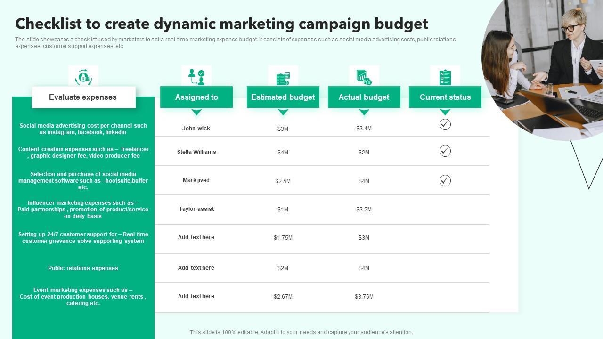This screenshot has width=603, height=339.
Task: Click the $4M actual budget for Mark jived
Action: click(364, 181)
